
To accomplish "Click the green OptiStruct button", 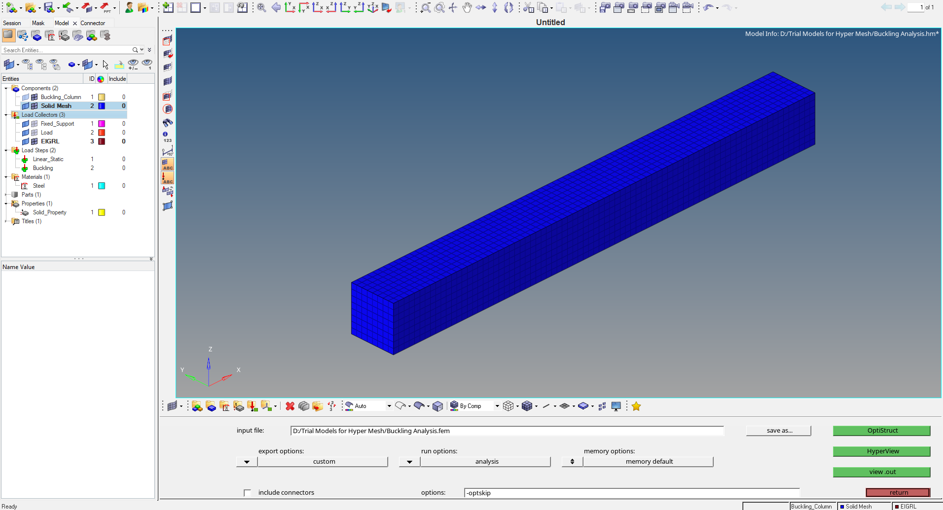I will [x=881, y=431].
